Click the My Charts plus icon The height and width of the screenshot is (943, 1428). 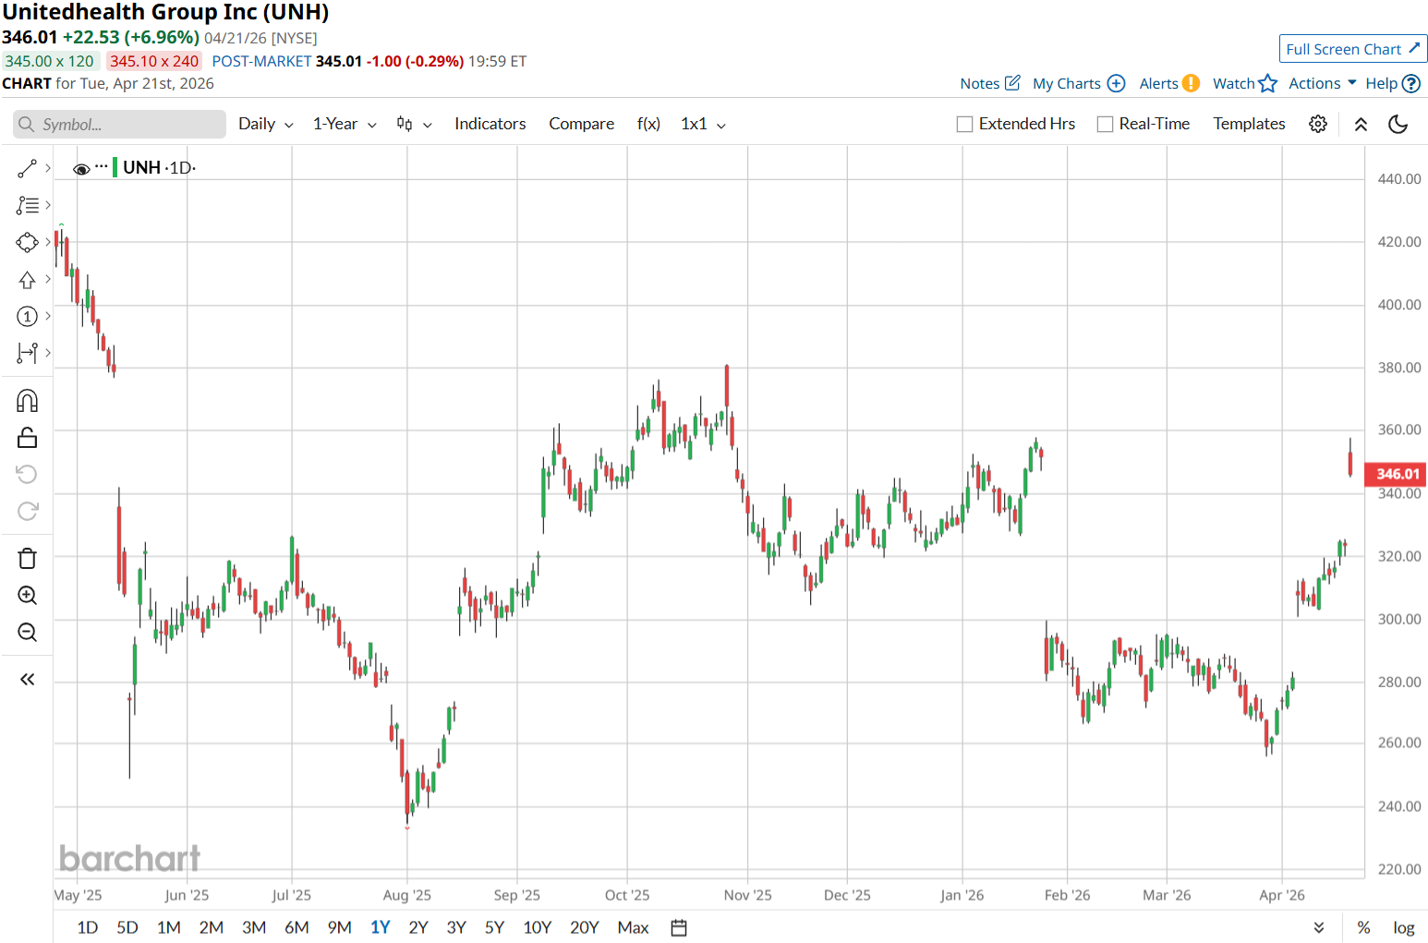[1116, 83]
